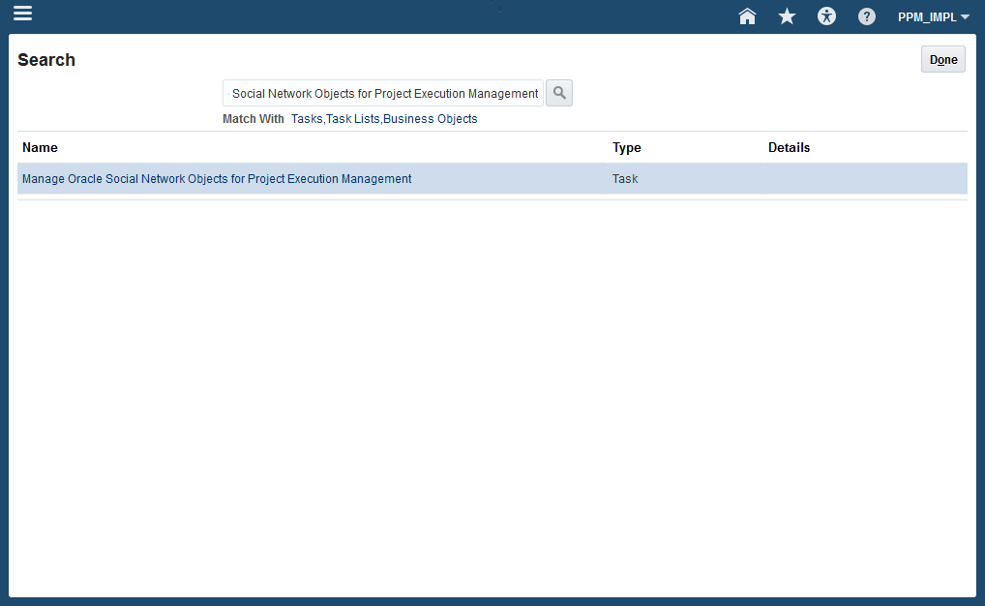The height and width of the screenshot is (606, 985).
Task: Click the Name column header
Action: (x=40, y=147)
